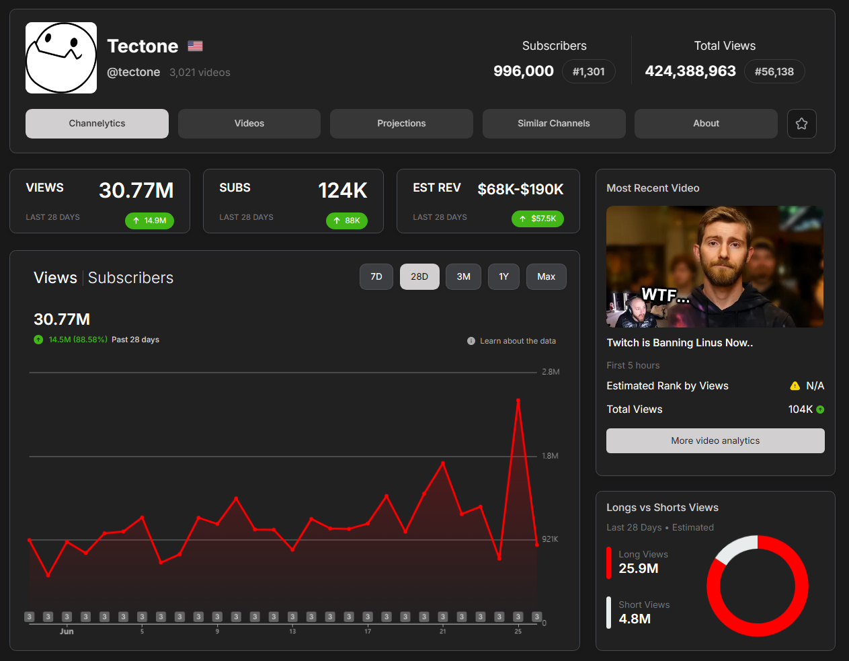This screenshot has height=661, width=849.
Task: View the Similar Channels tab
Action: coord(554,124)
